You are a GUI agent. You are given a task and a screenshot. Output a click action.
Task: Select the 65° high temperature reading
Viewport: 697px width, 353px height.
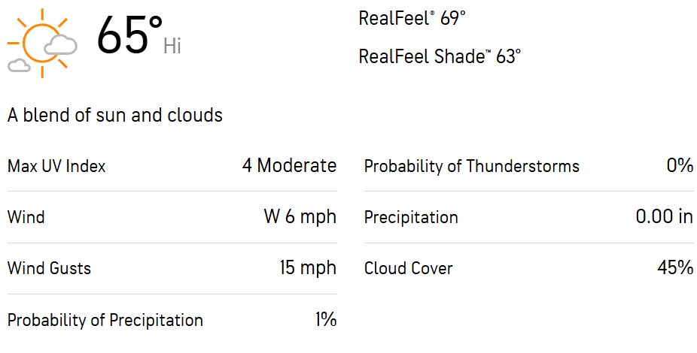coord(129,35)
